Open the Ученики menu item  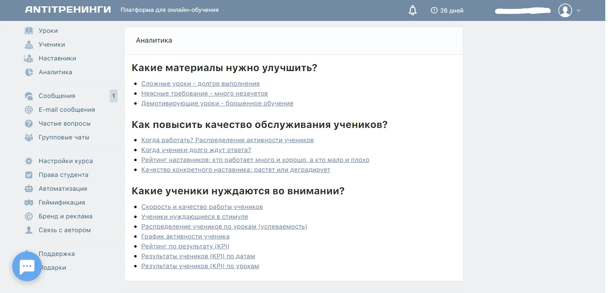52,45
